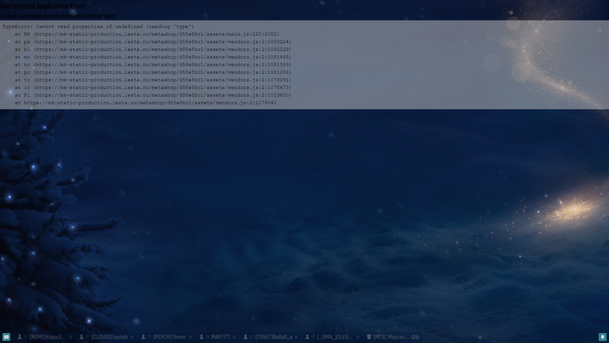The height and width of the screenshot is (343, 609).
Task: Close the [PSYCH]15men chat tab
Action: [x=190, y=336]
